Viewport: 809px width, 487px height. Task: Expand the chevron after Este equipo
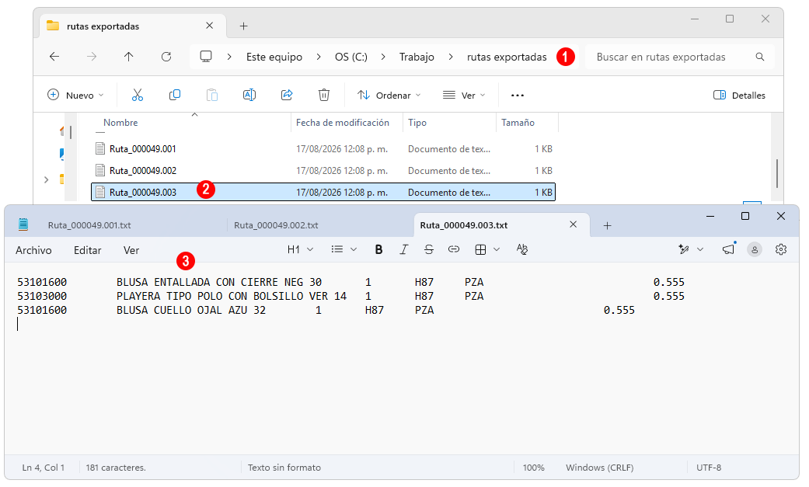tap(319, 57)
